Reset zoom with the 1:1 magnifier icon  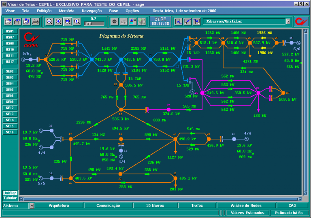coord(77,21)
